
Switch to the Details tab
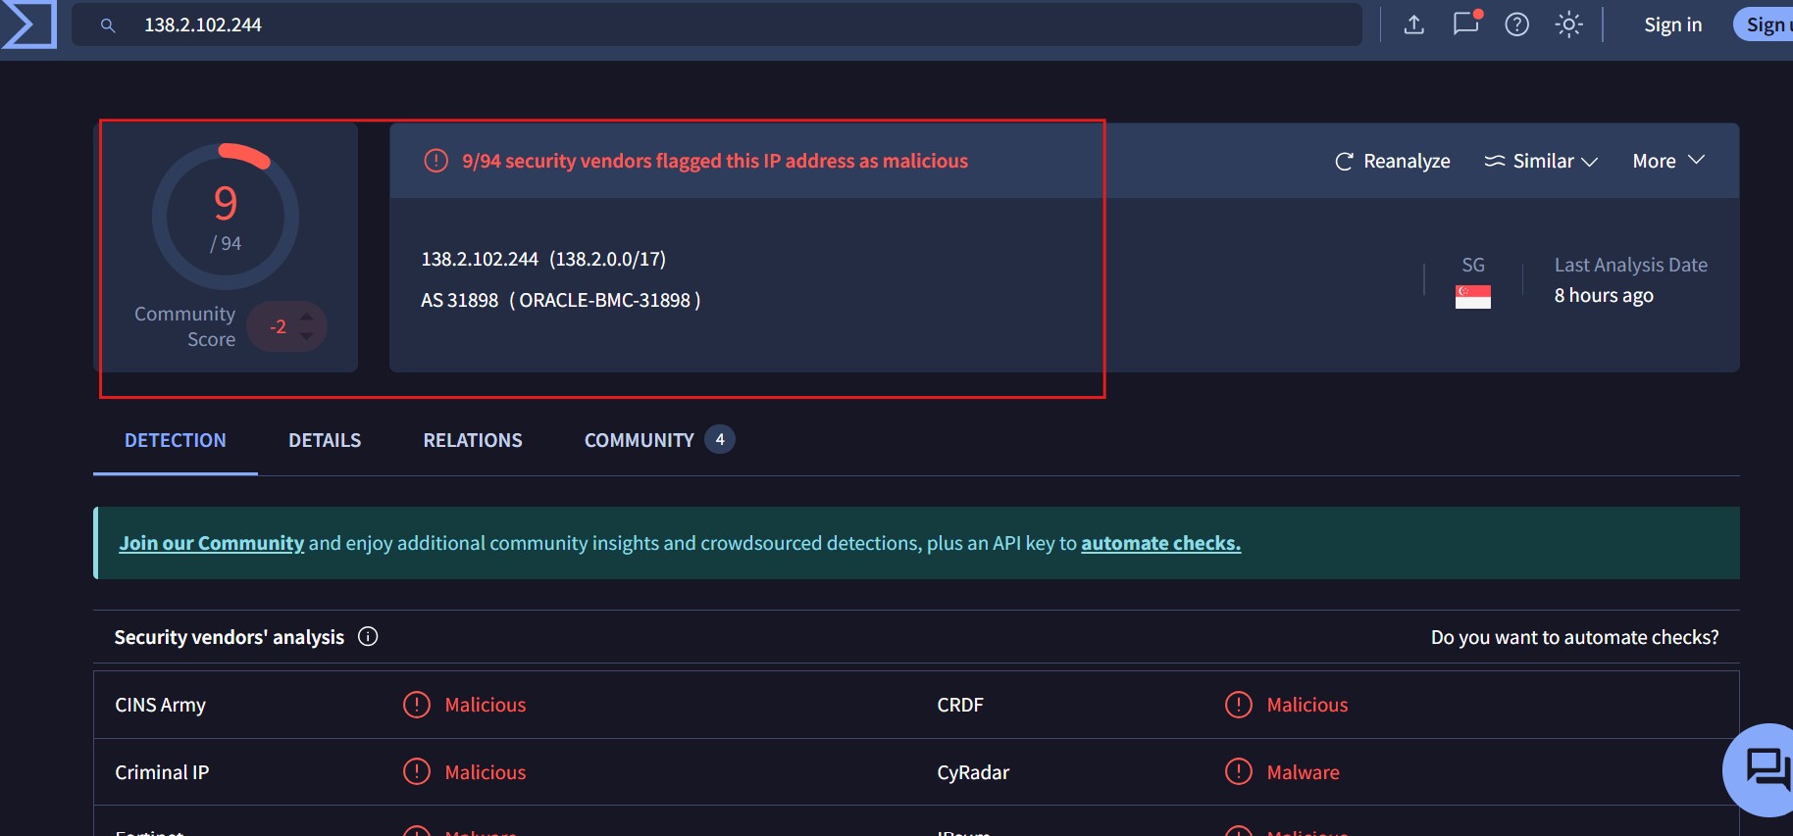click(325, 441)
